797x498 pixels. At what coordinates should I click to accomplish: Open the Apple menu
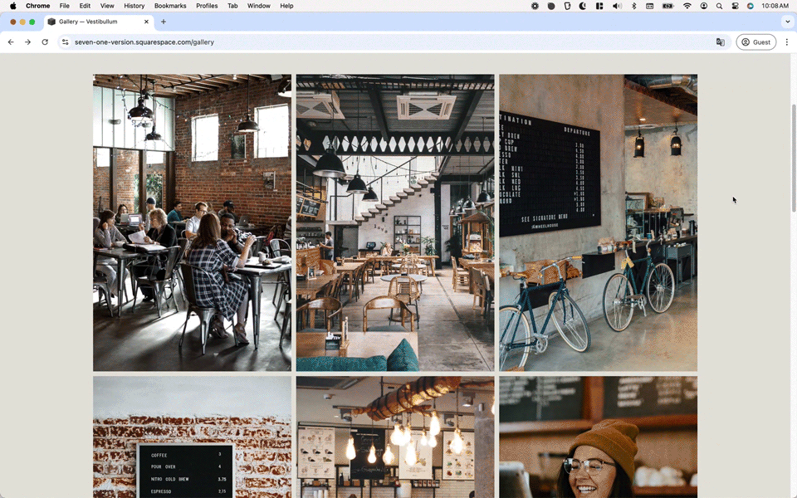pyautogui.click(x=12, y=6)
